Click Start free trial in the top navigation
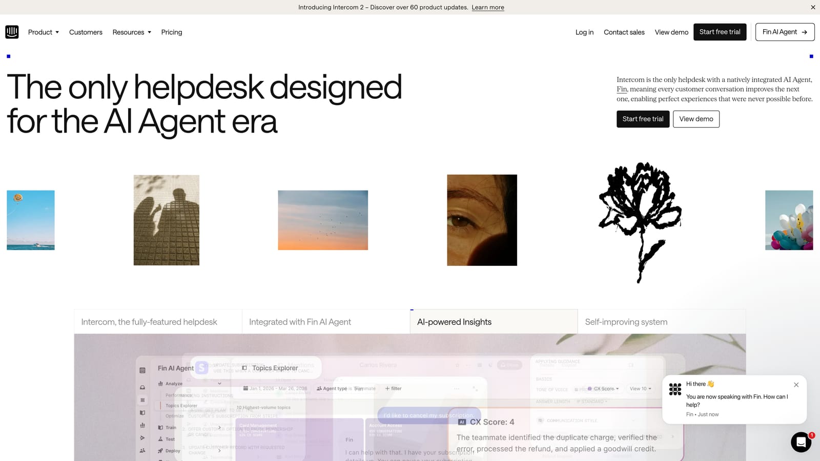 pyautogui.click(x=720, y=32)
